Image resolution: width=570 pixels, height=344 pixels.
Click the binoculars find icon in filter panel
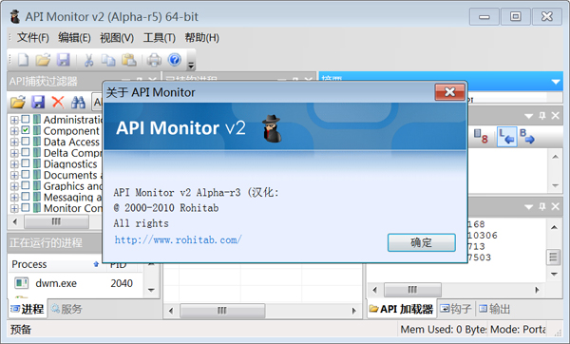(78, 103)
